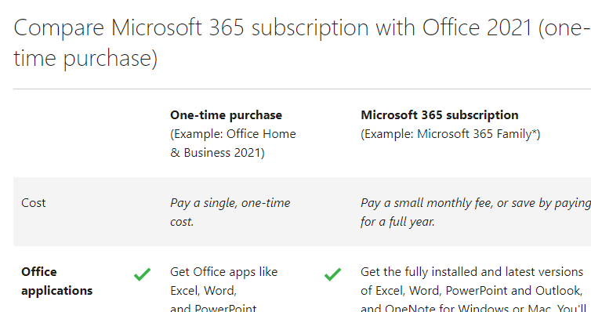Click the green checkmark beside one-time purchase Office apps
This screenshot has width=591, height=312.
[x=142, y=274]
